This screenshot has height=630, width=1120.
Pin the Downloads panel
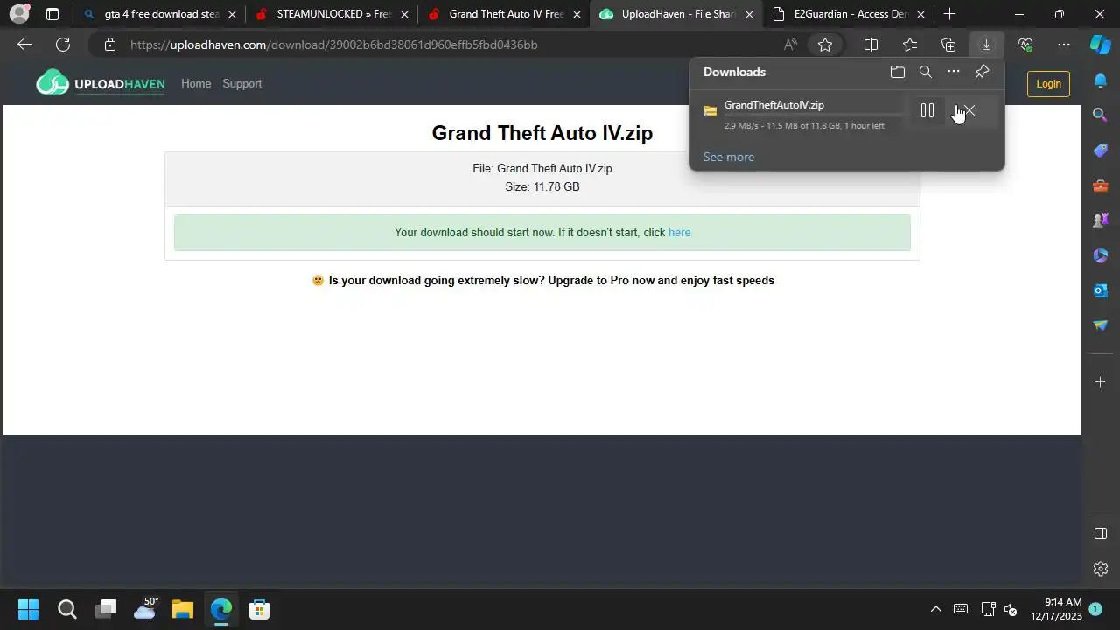(982, 72)
